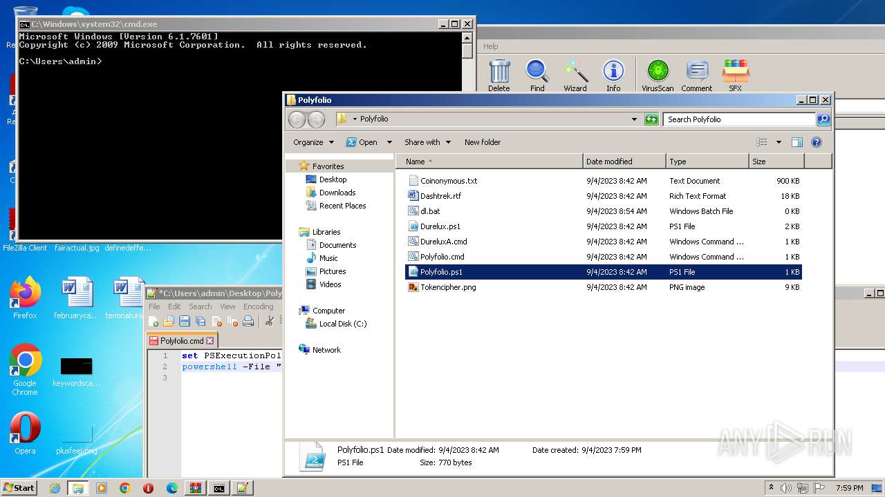Click Close document icon in Notepad++ toolbar

[216, 321]
